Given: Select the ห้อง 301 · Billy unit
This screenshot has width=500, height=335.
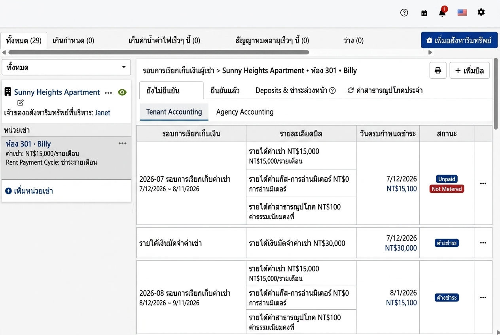Looking at the screenshot, I should (x=66, y=158).
